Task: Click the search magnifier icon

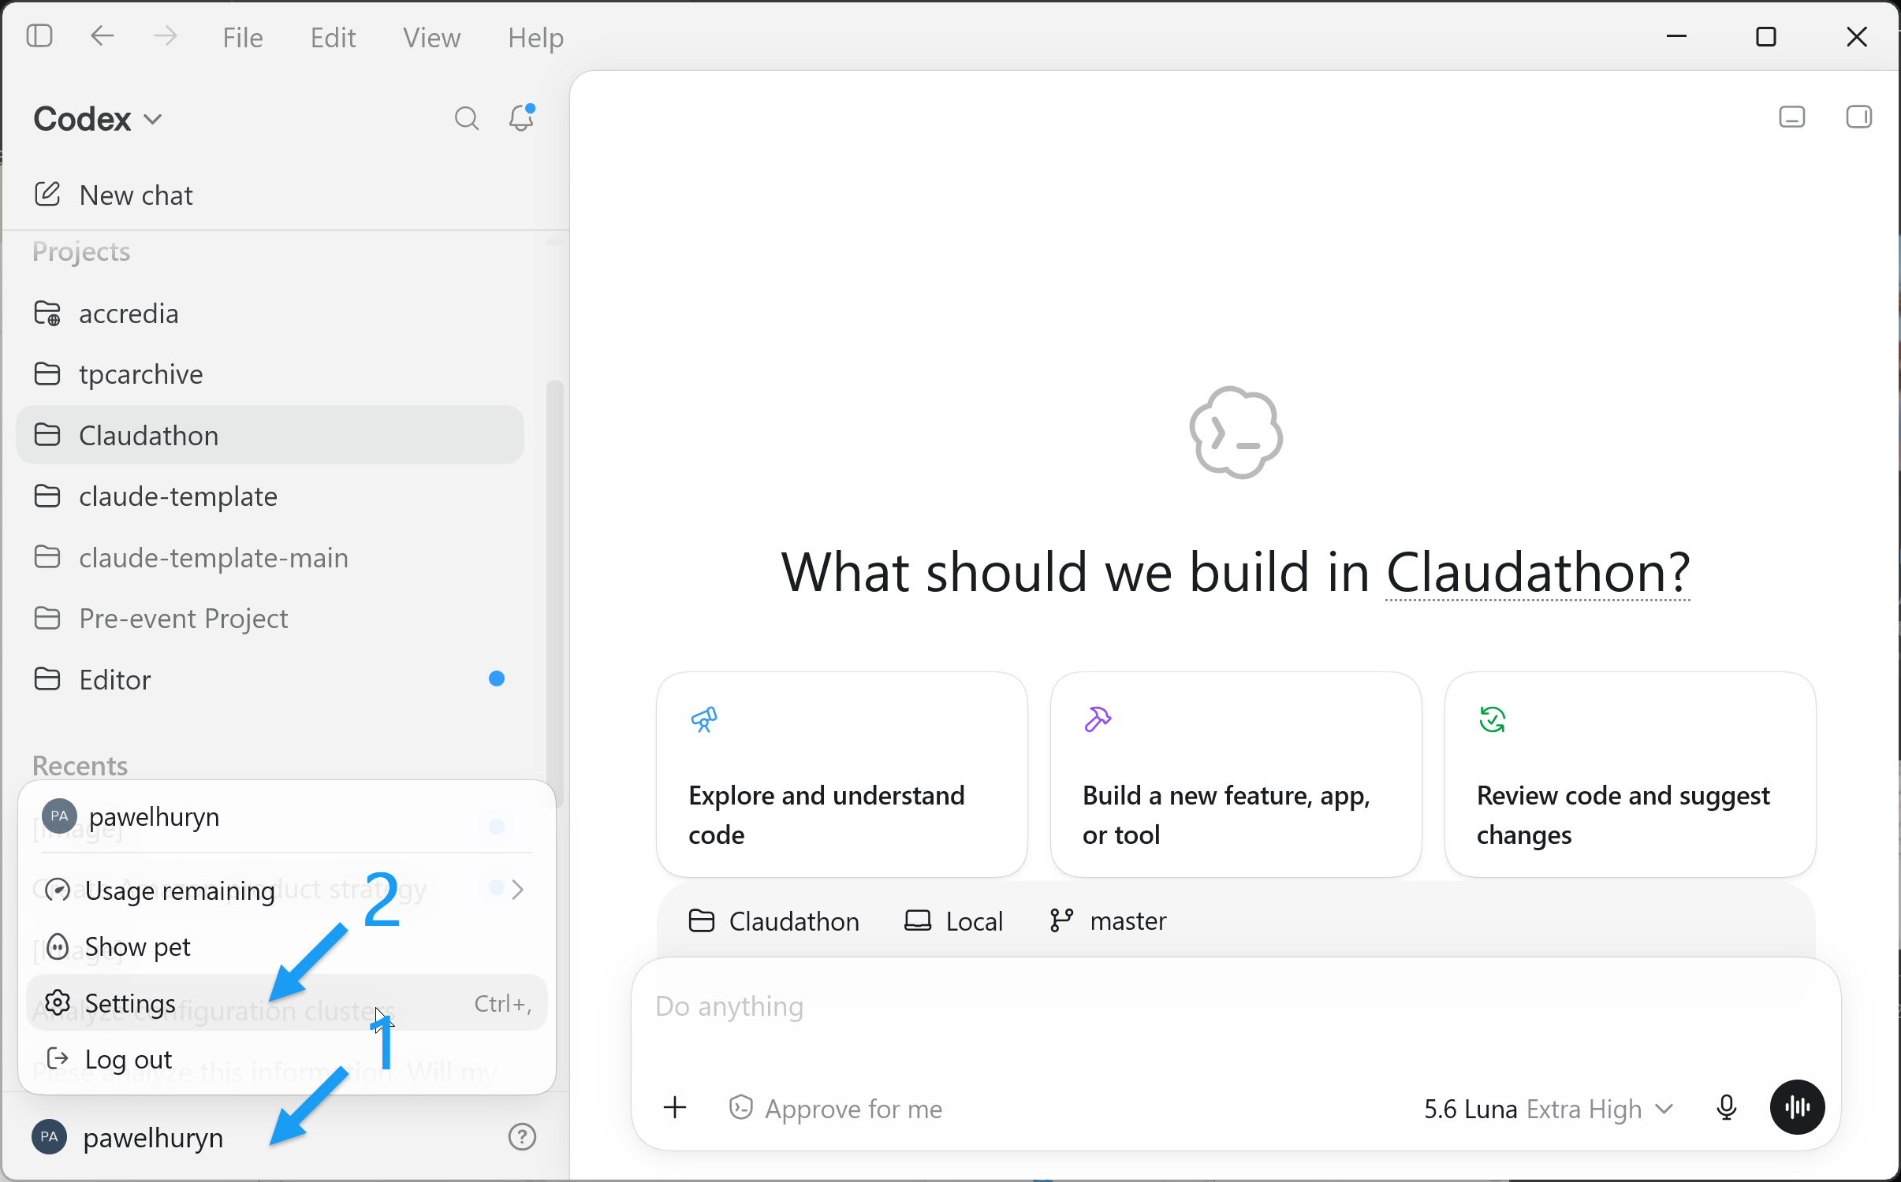Action: pyautogui.click(x=467, y=118)
